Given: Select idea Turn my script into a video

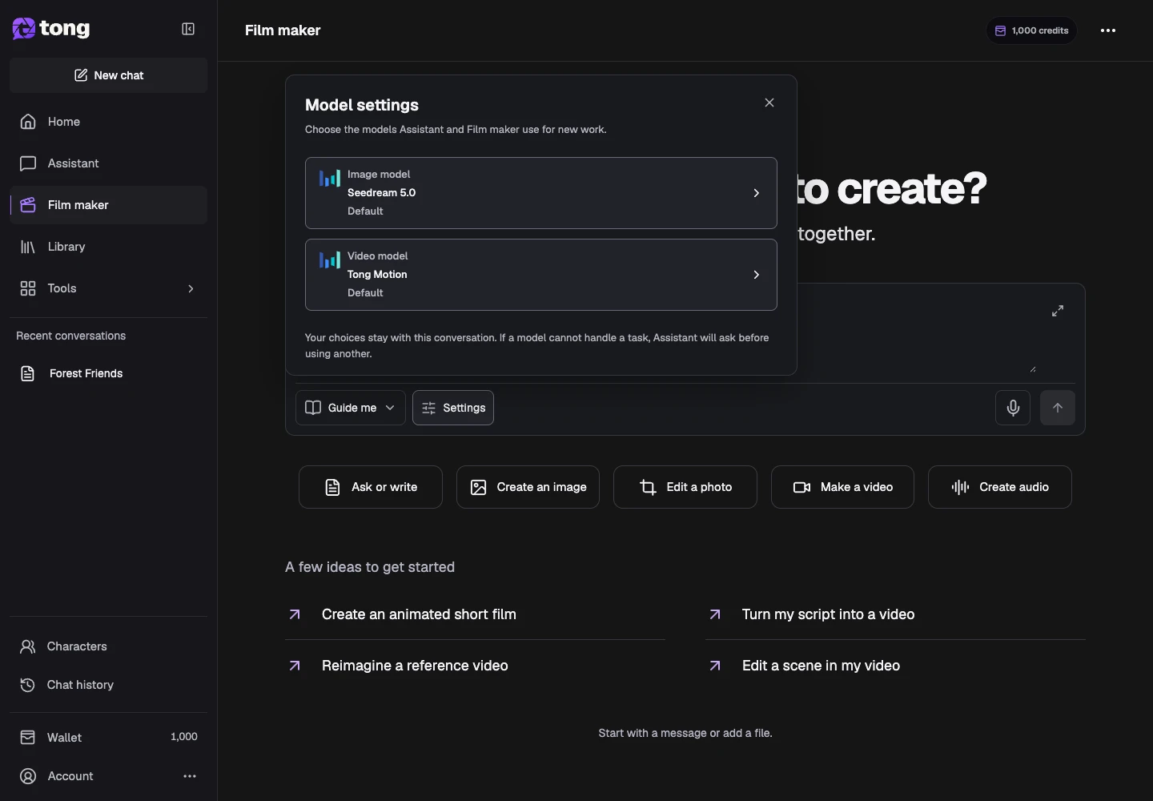Looking at the screenshot, I should click(895, 614).
